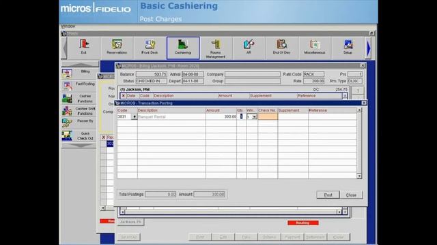Viewport: 437px width, 245px height.
Task: Open Cashier Shift Functions in the sidebar
Action: [79, 111]
